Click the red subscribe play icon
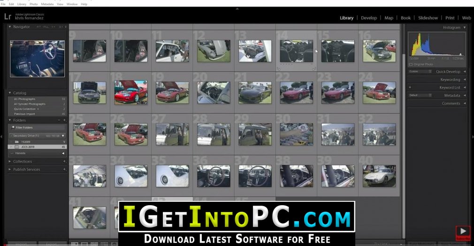This screenshot has width=474, height=246. (x=463, y=232)
